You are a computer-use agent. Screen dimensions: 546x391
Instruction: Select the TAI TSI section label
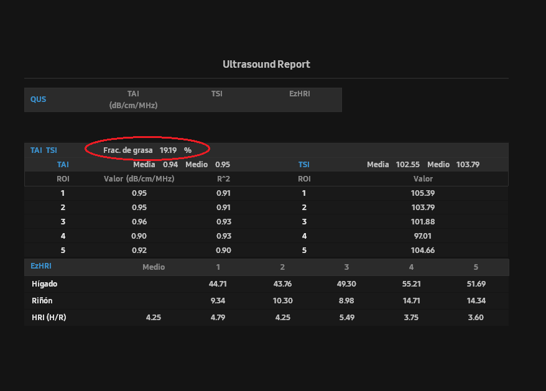point(44,150)
